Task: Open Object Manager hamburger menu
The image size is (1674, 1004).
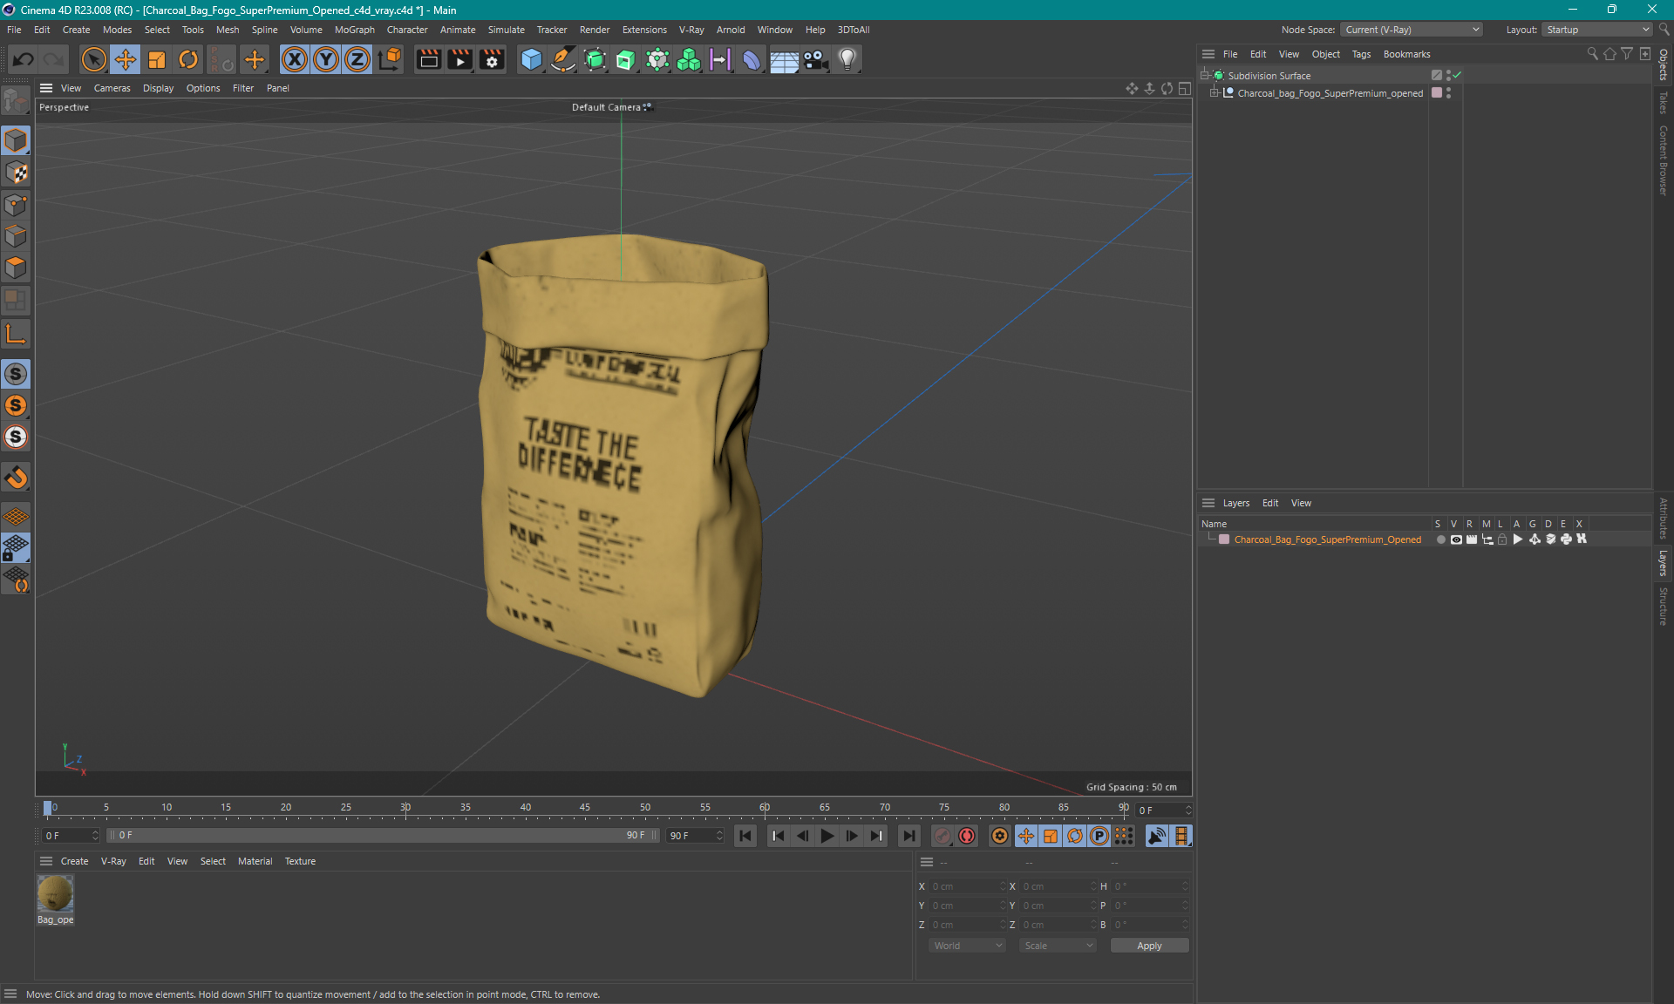Action: pyautogui.click(x=1208, y=54)
